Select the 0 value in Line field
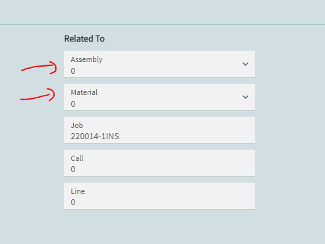 [x=73, y=202]
